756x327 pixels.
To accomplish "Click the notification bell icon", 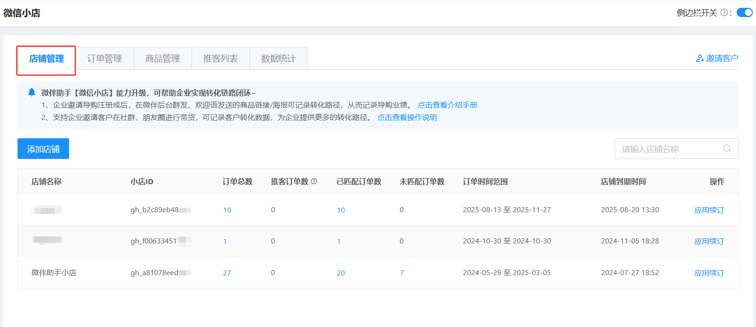I will pyautogui.click(x=32, y=92).
